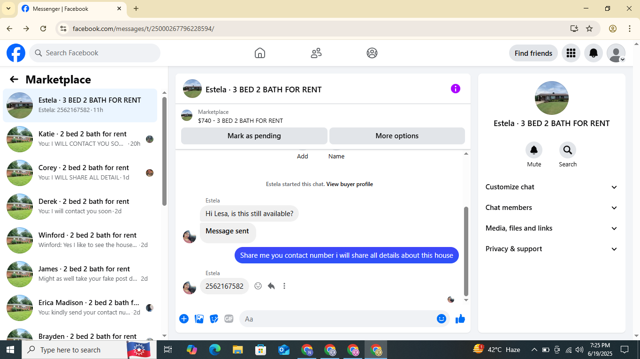The width and height of the screenshot is (640, 359).
Task: Click the Find friends button
Action: click(533, 53)
